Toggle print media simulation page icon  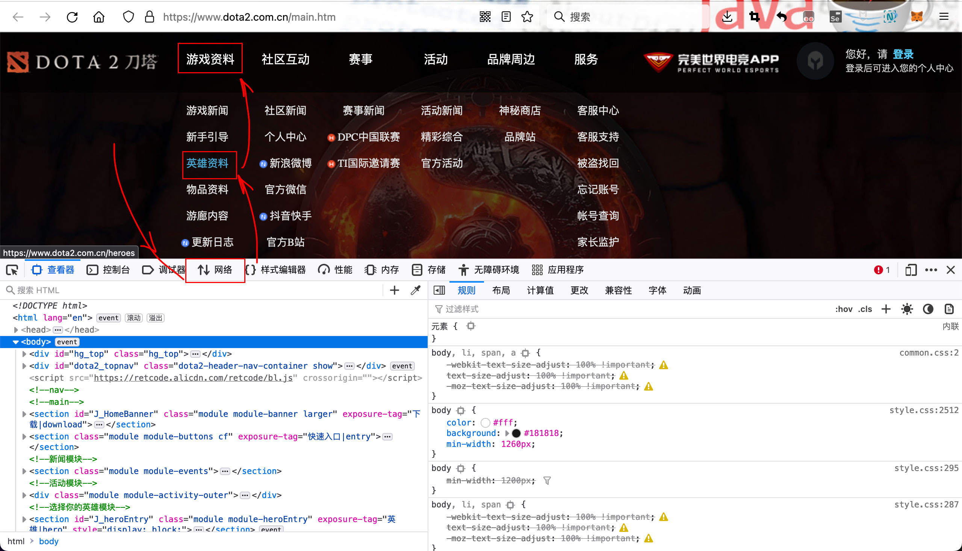pyautogui.click(x=949, y=309)
